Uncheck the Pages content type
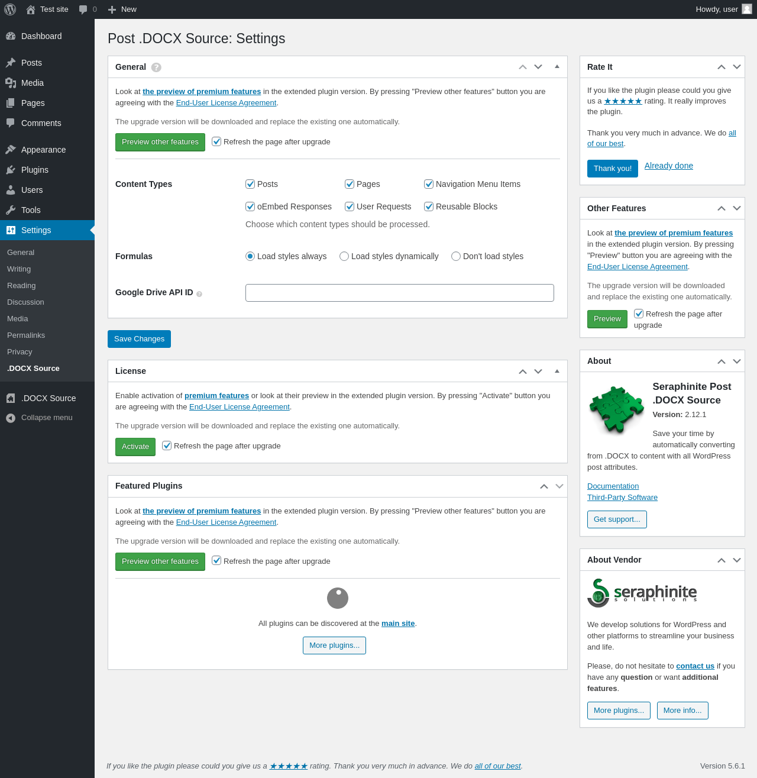This screenshot has height=778, width=757. click(x=350, y=184)
